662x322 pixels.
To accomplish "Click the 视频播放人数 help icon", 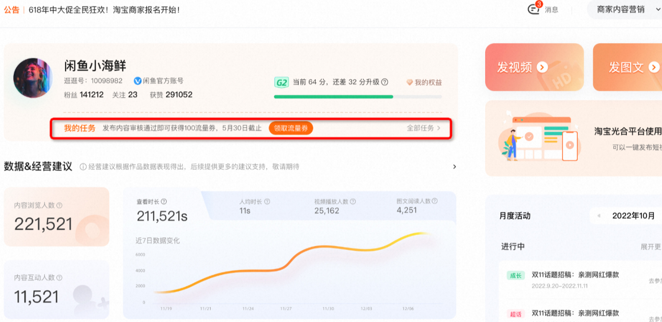I will [353, 200].
